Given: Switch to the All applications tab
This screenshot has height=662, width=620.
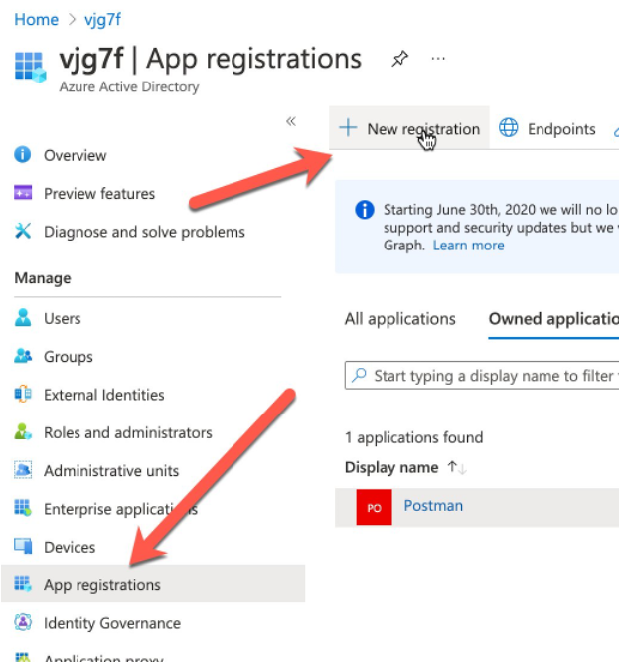Looking at the screenshot, I should click(x=399, y=319).
